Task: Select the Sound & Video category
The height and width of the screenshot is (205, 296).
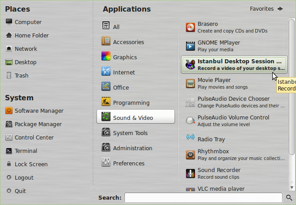Action: (x=135, y=117)
